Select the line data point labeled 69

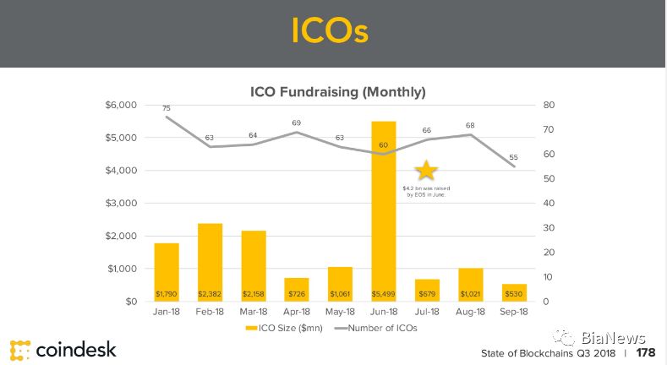pyautogui.click(x=297, y=132)
